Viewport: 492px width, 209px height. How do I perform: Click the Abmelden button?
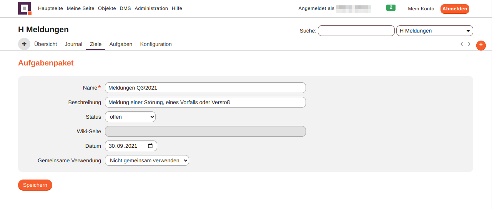pyautogui.click(x=455, y=9)
